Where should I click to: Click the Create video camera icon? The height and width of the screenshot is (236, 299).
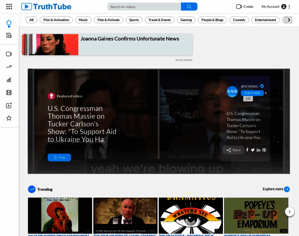[239, 7]
